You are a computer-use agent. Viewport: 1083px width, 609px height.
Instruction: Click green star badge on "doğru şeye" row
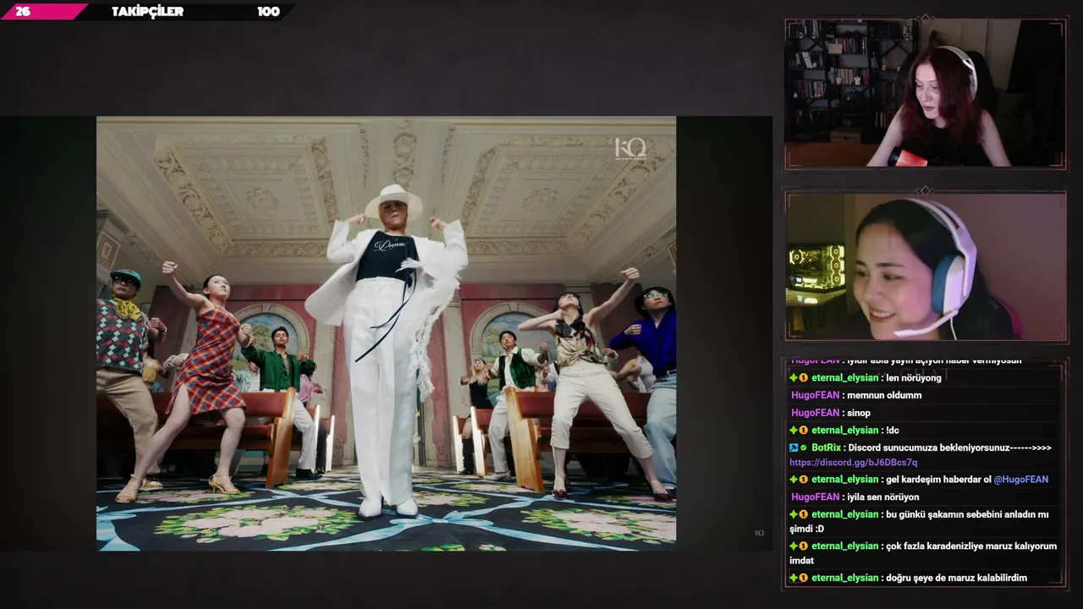click(x=794, y=579)
